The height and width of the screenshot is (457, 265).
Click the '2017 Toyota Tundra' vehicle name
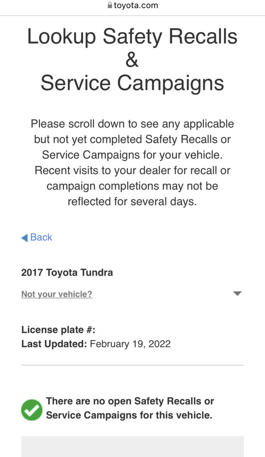coord(67,272)
